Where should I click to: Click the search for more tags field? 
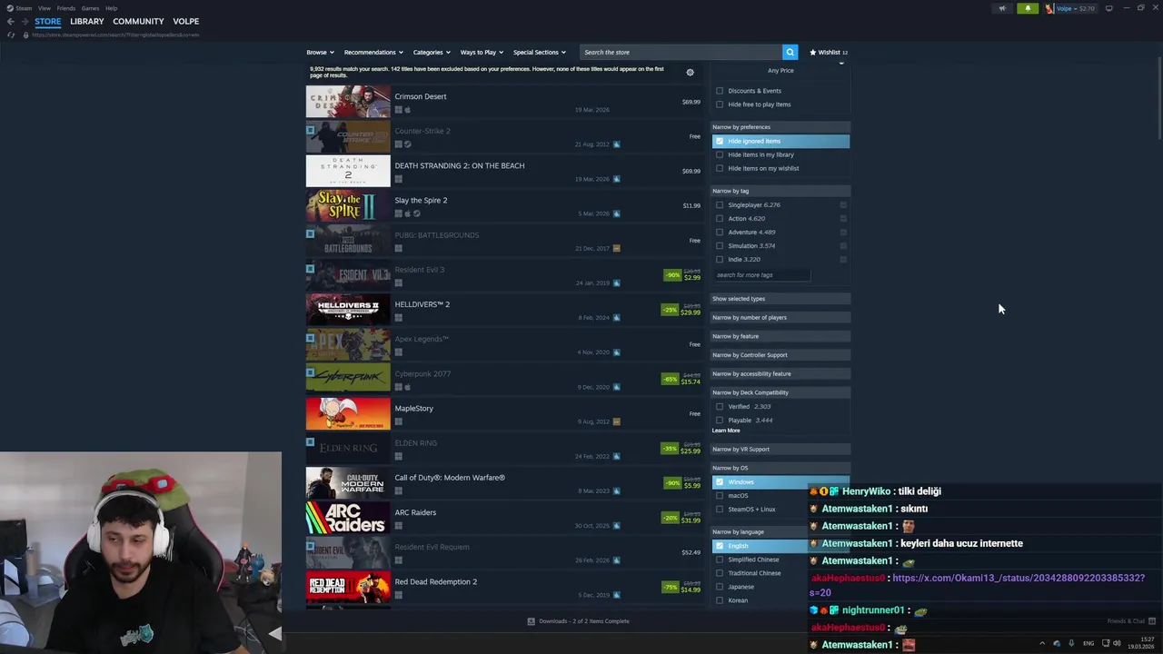tap(761, 275)
